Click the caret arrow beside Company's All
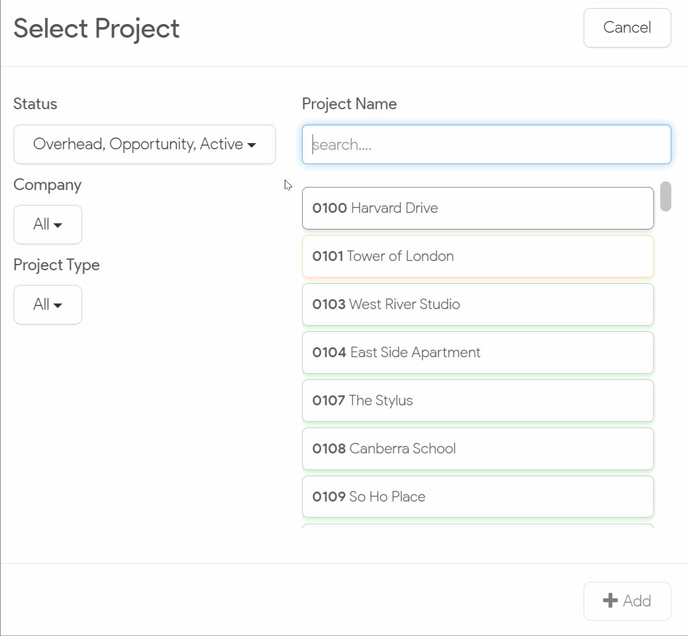The image size is (688, 636). pyautogui.click(x=58, y=225)
